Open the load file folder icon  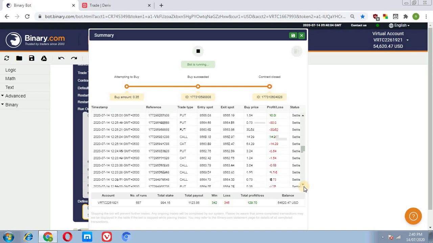(x=19, y=58)
